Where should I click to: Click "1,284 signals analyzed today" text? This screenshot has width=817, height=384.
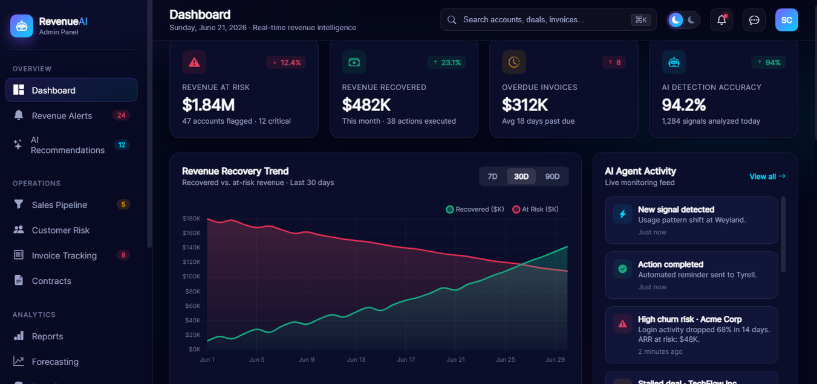point(711,121)
